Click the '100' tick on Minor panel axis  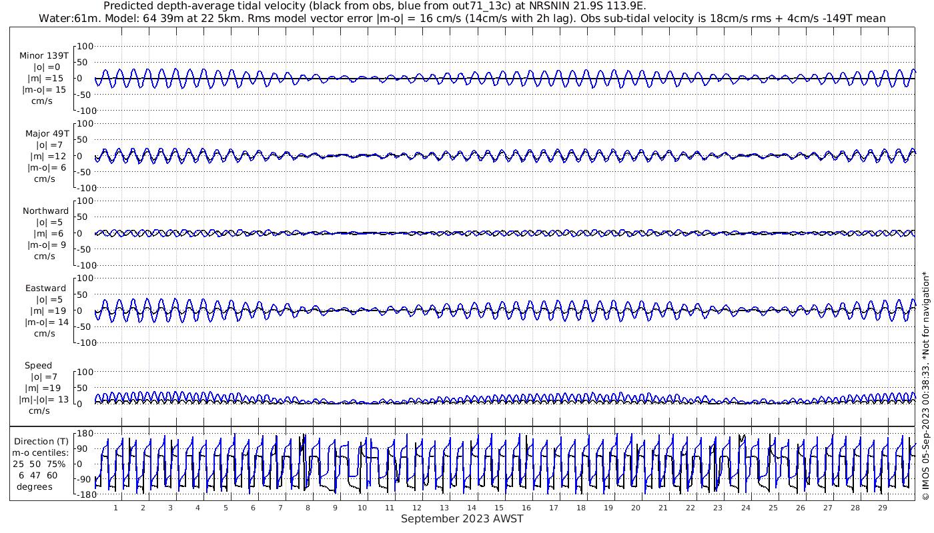(86, 46)
